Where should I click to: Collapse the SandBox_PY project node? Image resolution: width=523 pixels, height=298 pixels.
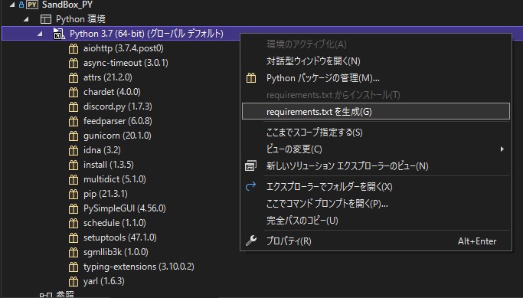tap(12, 5)
